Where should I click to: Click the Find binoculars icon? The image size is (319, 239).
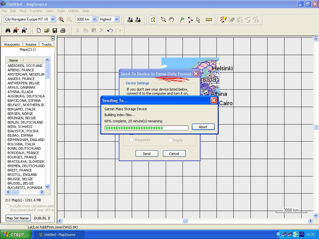coord(8,30)
